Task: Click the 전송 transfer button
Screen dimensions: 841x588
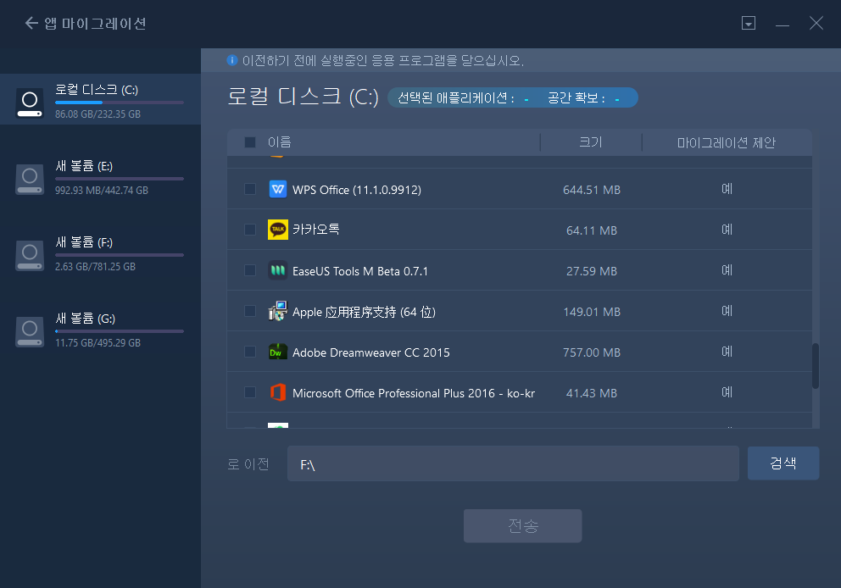Action: [522, 526]
